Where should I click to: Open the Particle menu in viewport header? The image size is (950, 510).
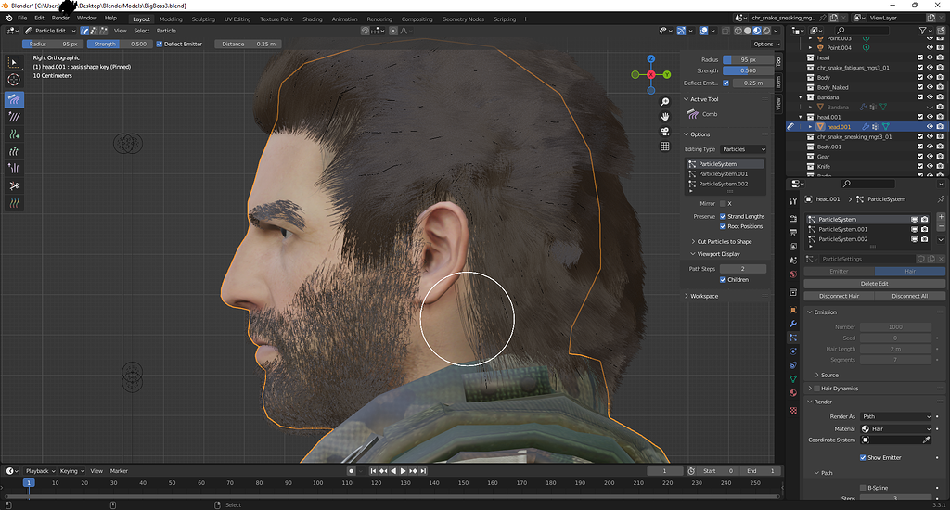click(x=166, y=31)
